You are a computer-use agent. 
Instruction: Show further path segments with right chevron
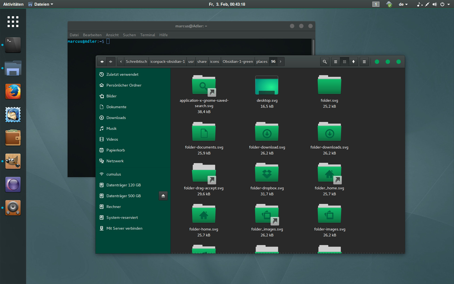coord(281,62)
